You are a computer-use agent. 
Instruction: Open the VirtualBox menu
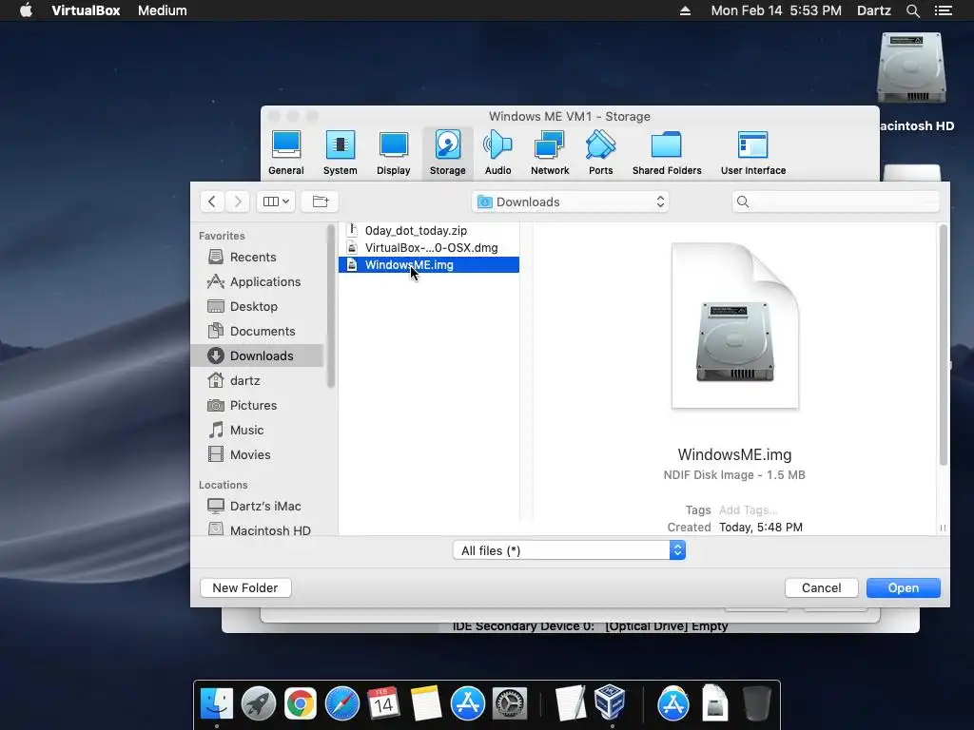pos(86,10)
